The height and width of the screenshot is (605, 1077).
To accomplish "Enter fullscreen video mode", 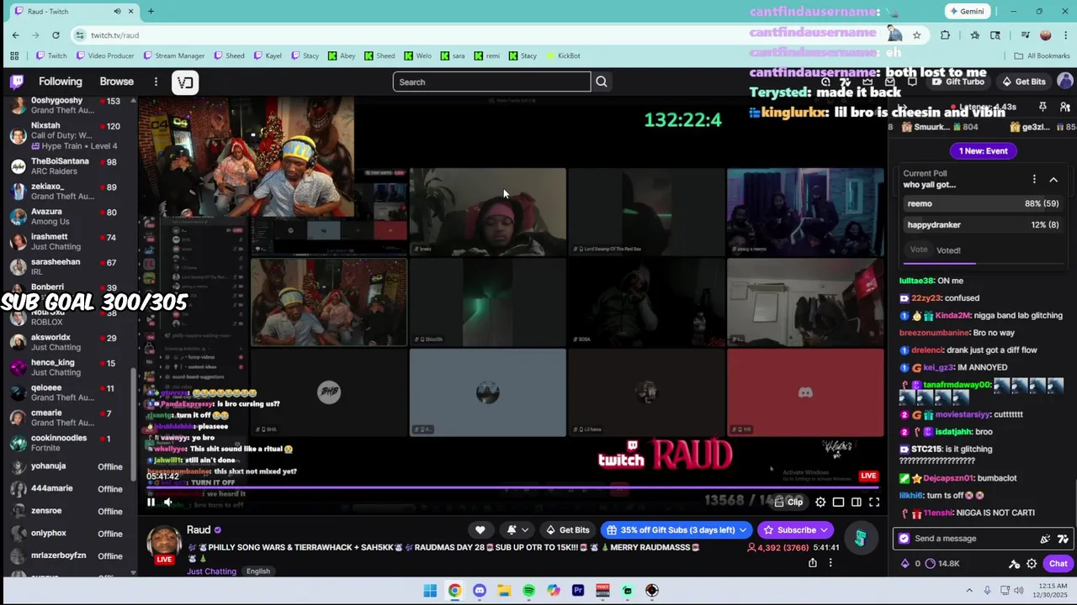I will 874,502.
